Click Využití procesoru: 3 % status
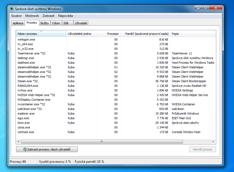 pos(55,162)
